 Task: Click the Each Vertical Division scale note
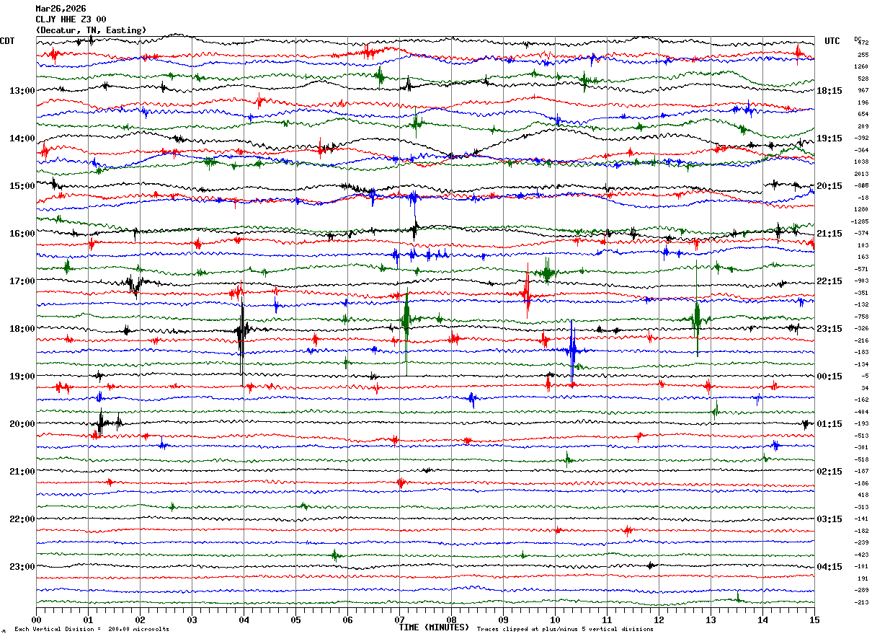[92, 630]
